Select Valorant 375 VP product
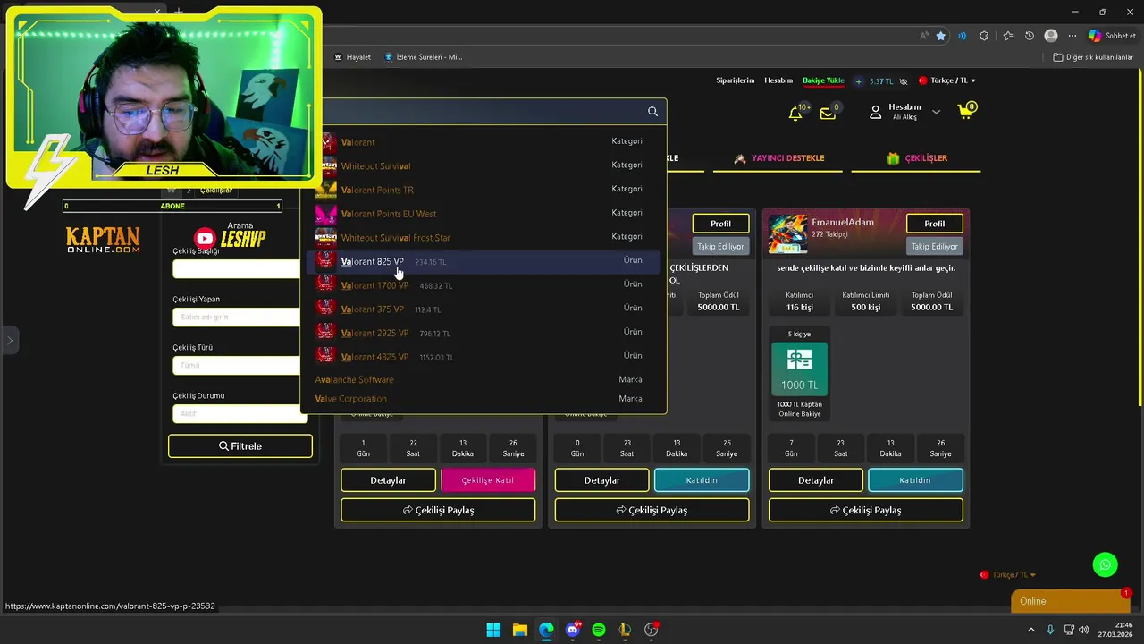 [x=484, y=309]
